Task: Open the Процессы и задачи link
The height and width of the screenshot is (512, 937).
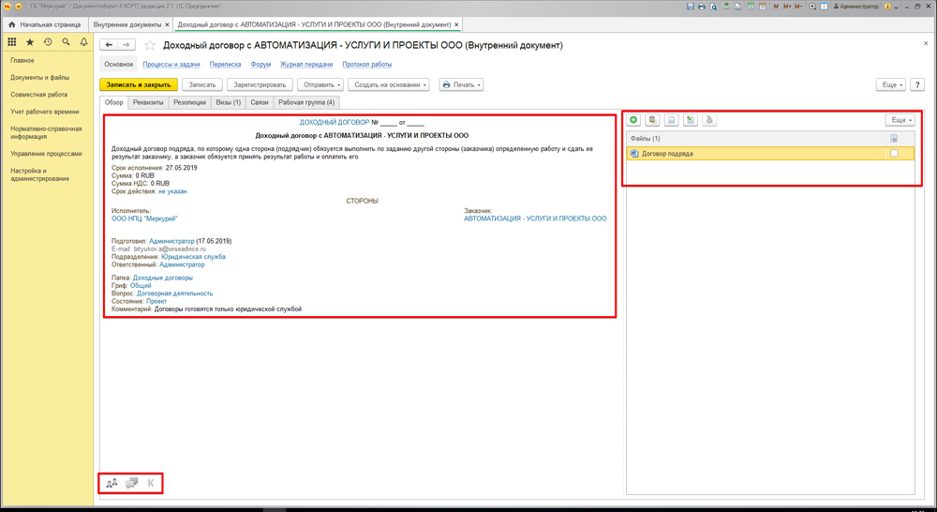Action: 171,64
